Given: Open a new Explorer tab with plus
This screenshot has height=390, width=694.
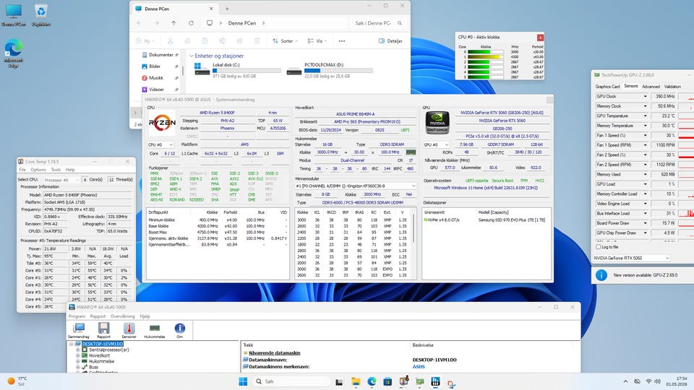Looking at the screenshot, I should coord(227,9).
